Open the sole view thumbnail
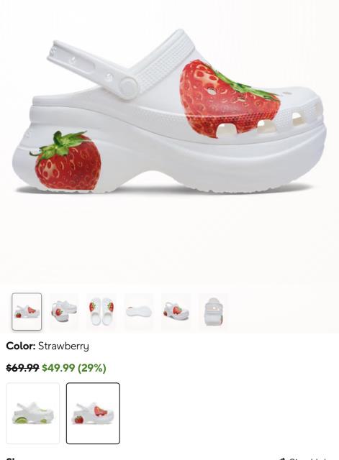 tap(139, 311)
